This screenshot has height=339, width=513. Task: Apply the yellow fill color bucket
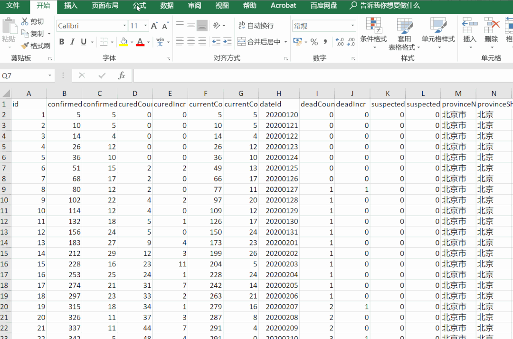(123, 42)
